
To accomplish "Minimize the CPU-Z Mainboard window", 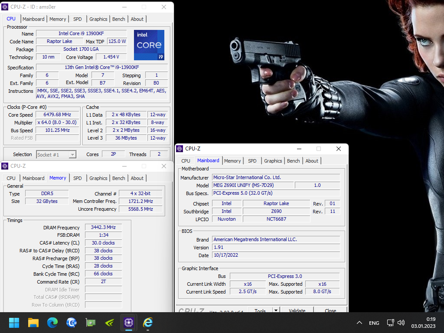I will 299,149.
